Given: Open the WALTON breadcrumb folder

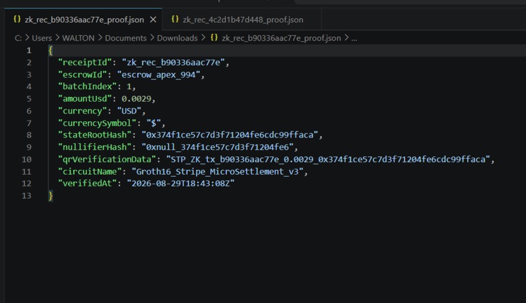Looking at the screenshot, I should point(78,38).
